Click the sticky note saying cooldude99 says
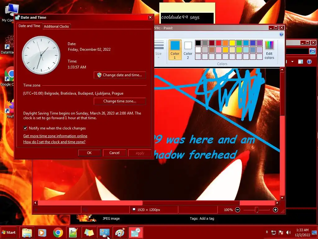Screen dimensions: 318x239 (x=187, y=13)
